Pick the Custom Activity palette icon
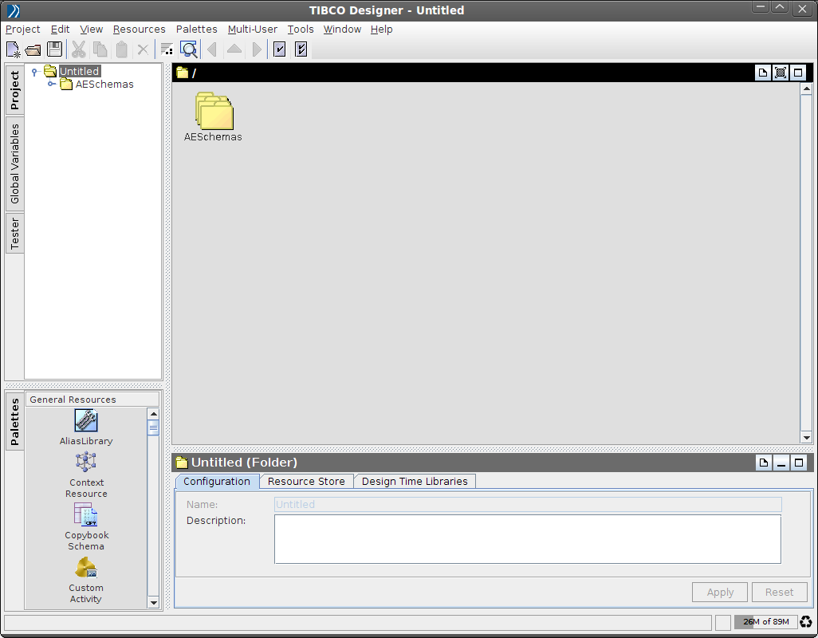Screen dimensions: 818x638 pos(86,567)
